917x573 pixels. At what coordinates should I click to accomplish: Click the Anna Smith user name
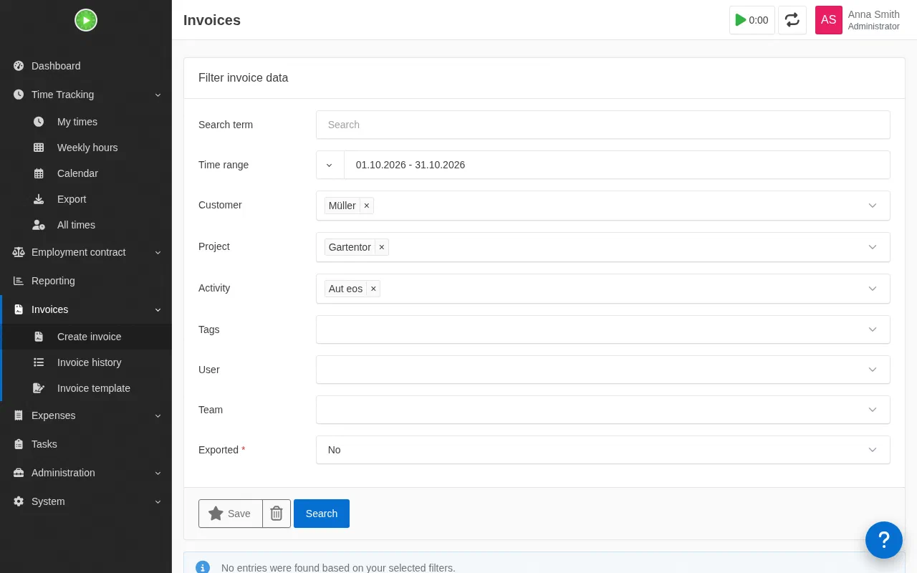tap(874, 14)
